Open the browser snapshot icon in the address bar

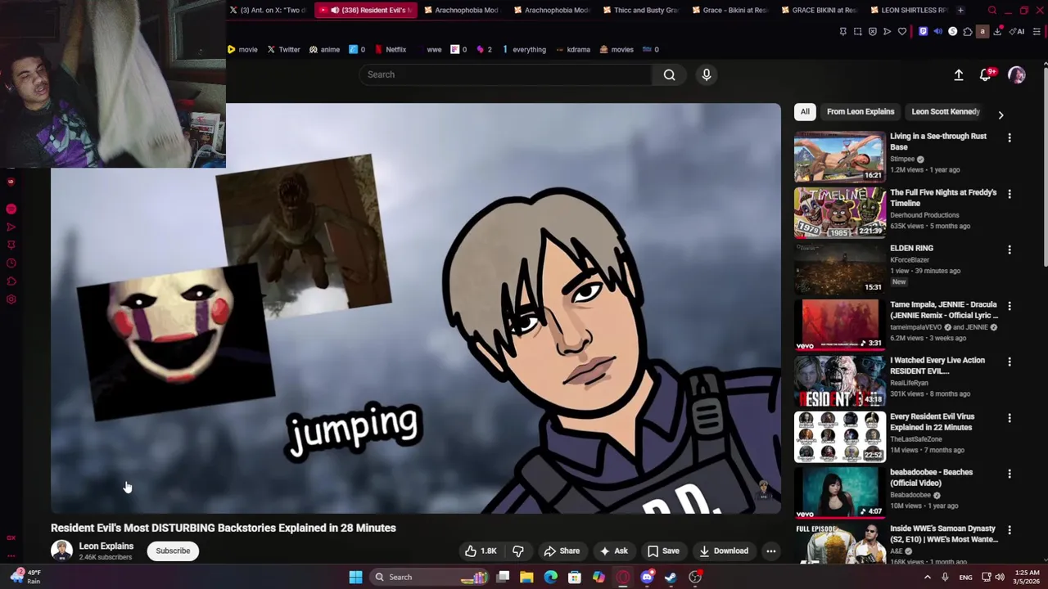tap(857, 32)
